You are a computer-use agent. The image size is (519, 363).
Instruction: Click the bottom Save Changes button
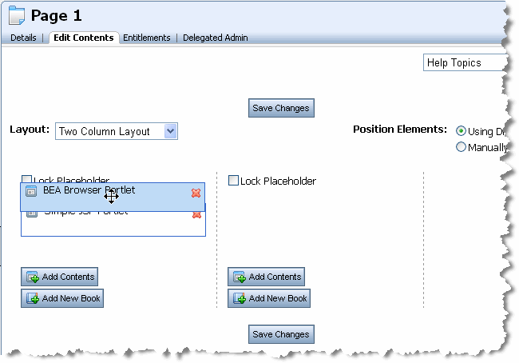pyautogui.click(x=279, y=334)
